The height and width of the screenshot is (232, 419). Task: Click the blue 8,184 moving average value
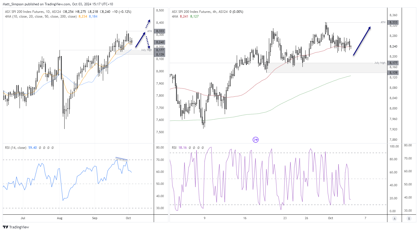tap(93, 16)
